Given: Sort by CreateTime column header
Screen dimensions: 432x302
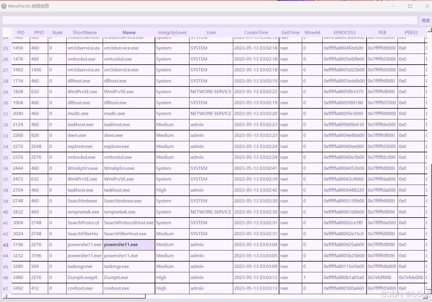Looking at the screenshot, I should click(x=256, y=33).
